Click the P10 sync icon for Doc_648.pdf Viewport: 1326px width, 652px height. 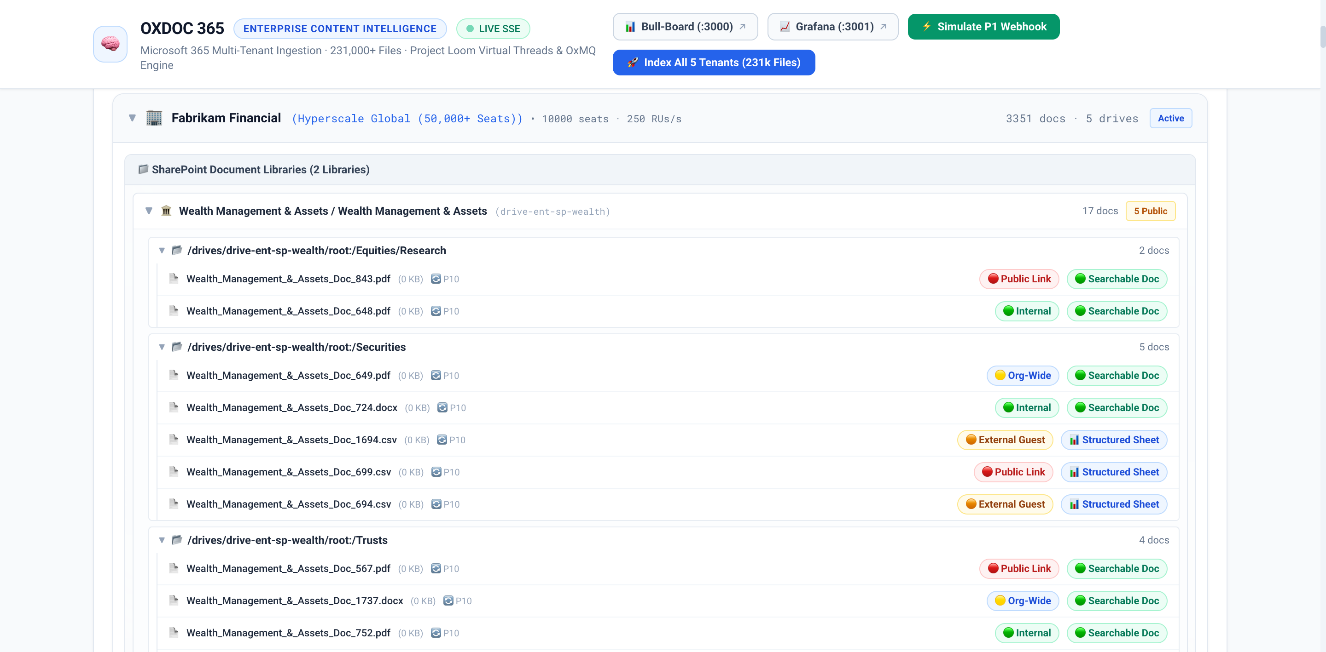(x=436, y=311)
